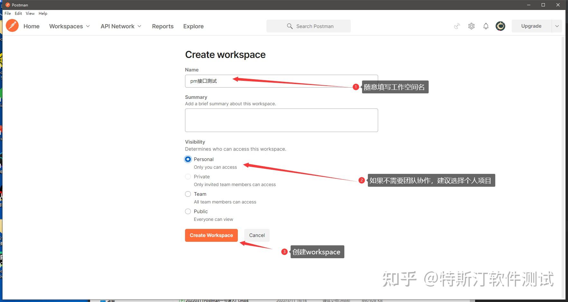The image size is (568, 302).
Task: Click the vertical scrollbar of the page
Action: (x=563, y=167)
